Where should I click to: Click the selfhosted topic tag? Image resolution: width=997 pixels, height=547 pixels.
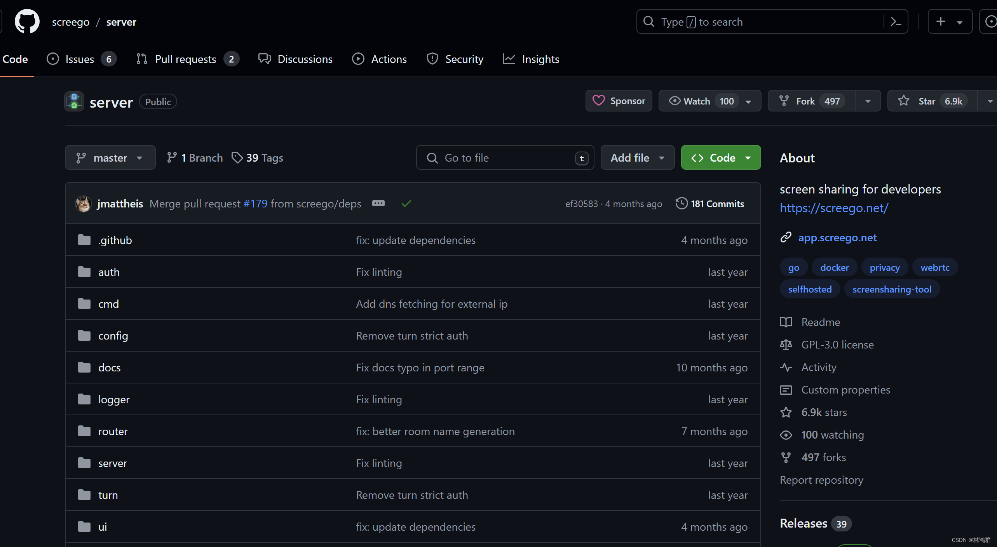(810, 289)
